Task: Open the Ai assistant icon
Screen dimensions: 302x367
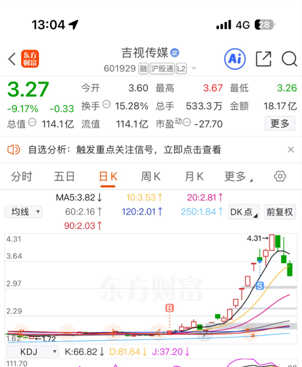Action: point(235,59)
